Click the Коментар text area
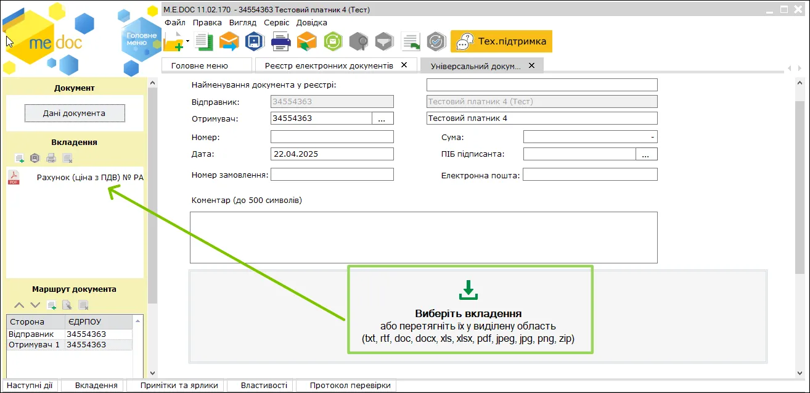The width and height of the screenshot is (810, 393). tap(423, 238)
